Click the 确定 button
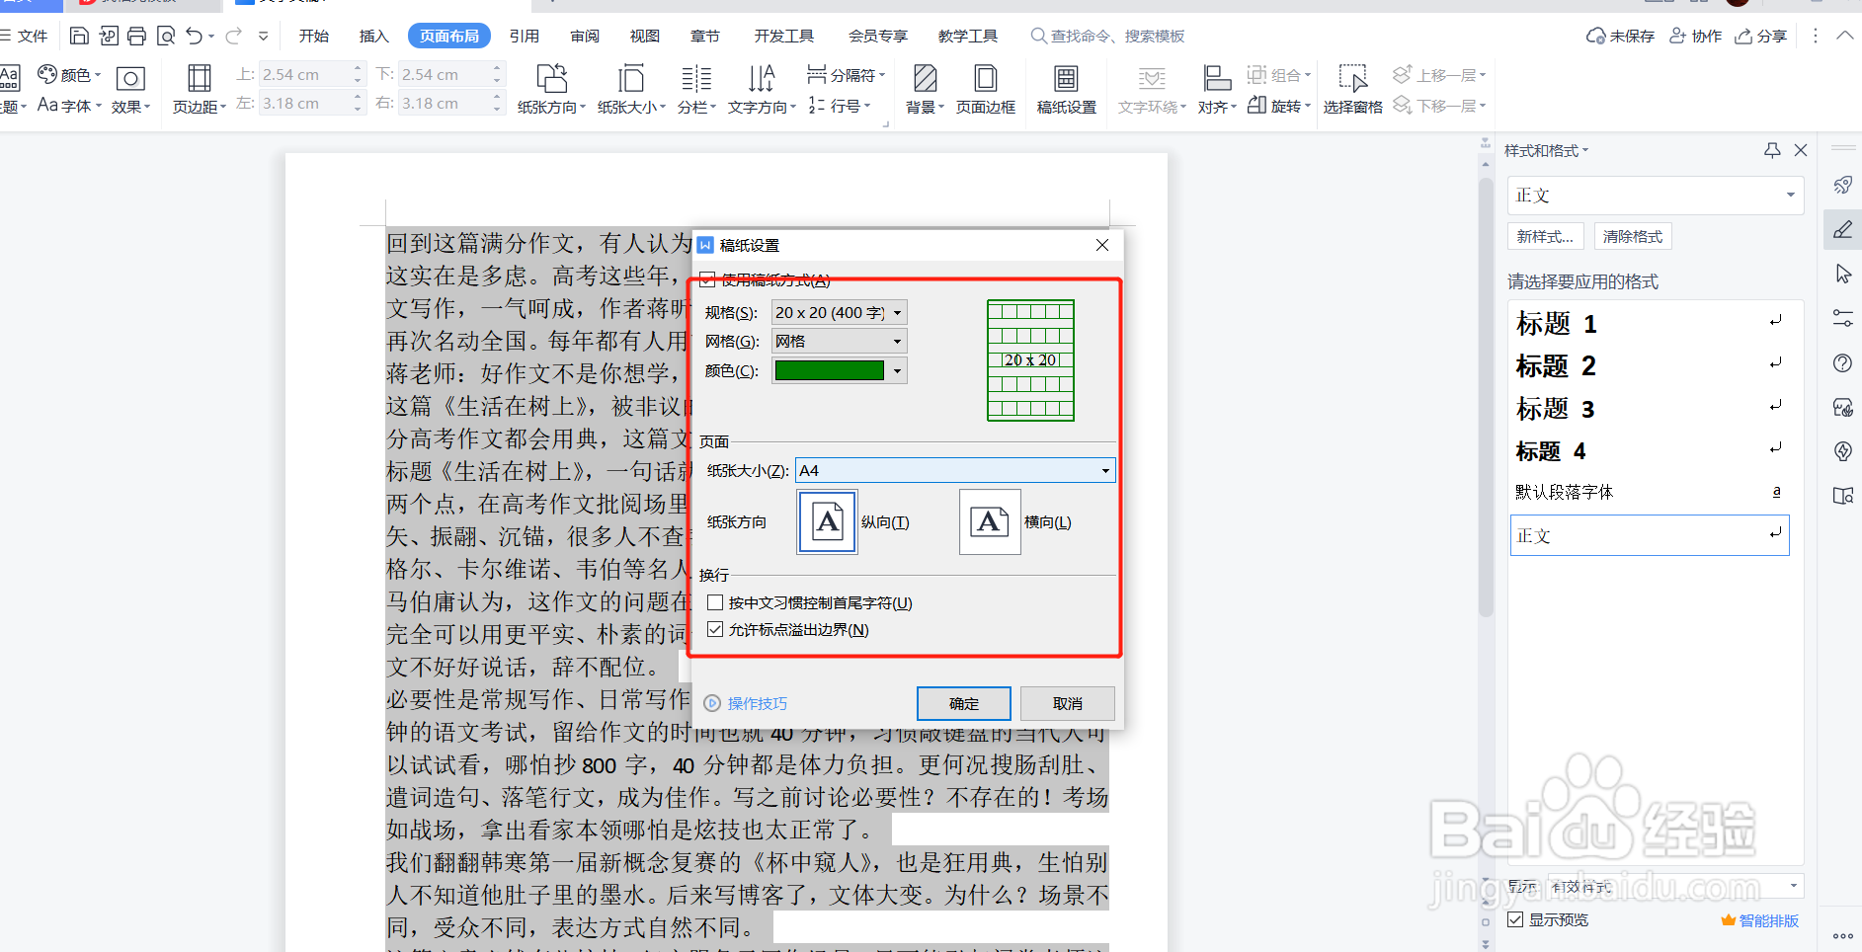Viewport: 1862px width, 952px height. [964, 703]
